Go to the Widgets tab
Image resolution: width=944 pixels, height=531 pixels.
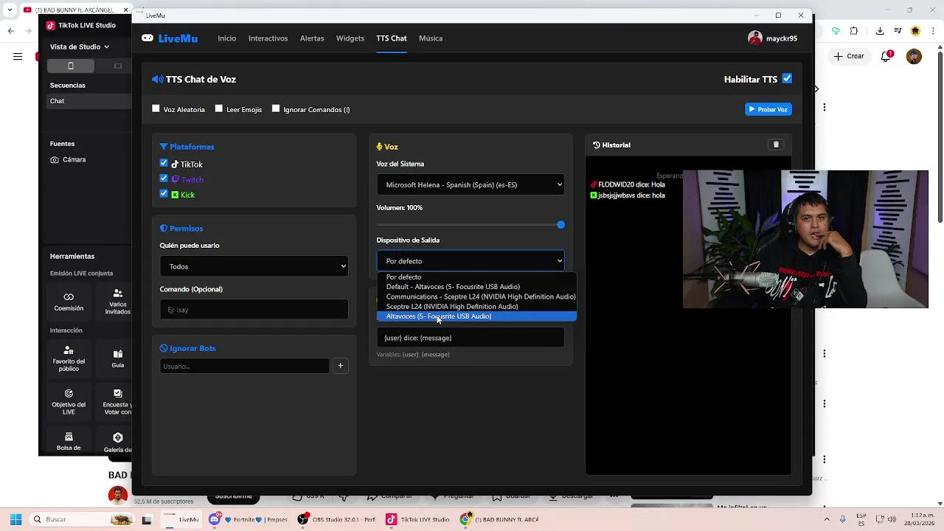[x=350, y=38]
